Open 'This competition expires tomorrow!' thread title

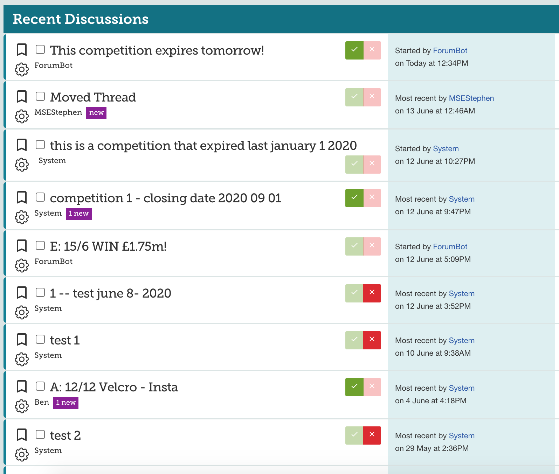point(157,50)
